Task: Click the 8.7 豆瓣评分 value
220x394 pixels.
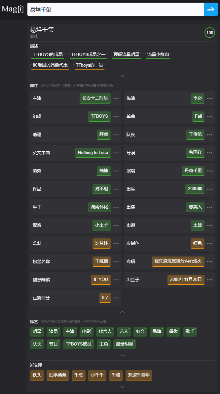Action: [105, 298]
